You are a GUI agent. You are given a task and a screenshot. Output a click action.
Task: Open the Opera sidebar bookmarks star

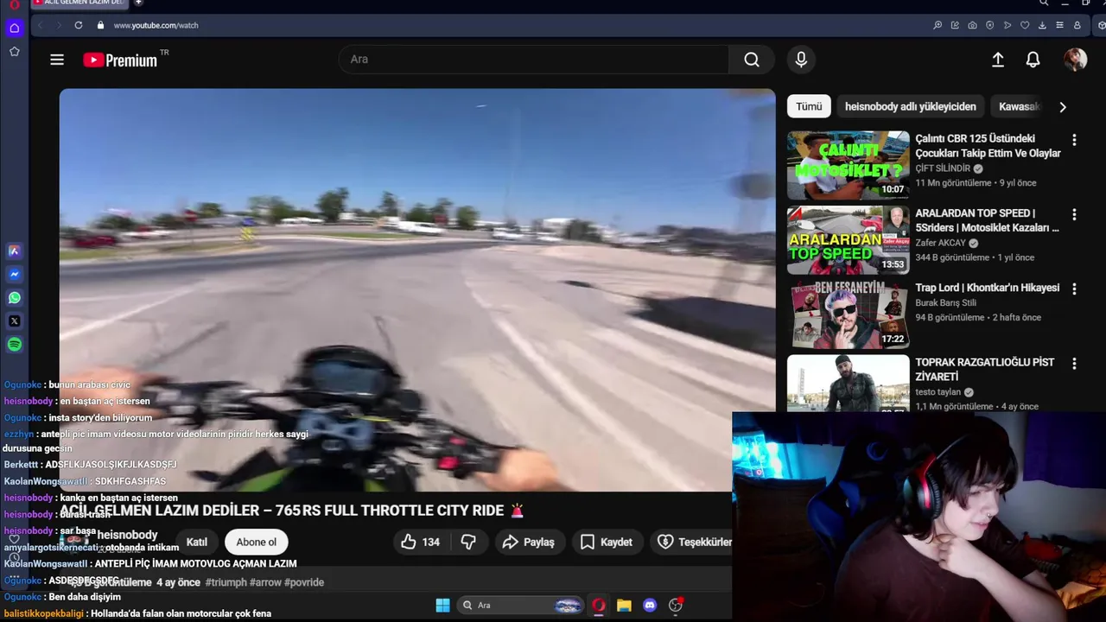15,52
